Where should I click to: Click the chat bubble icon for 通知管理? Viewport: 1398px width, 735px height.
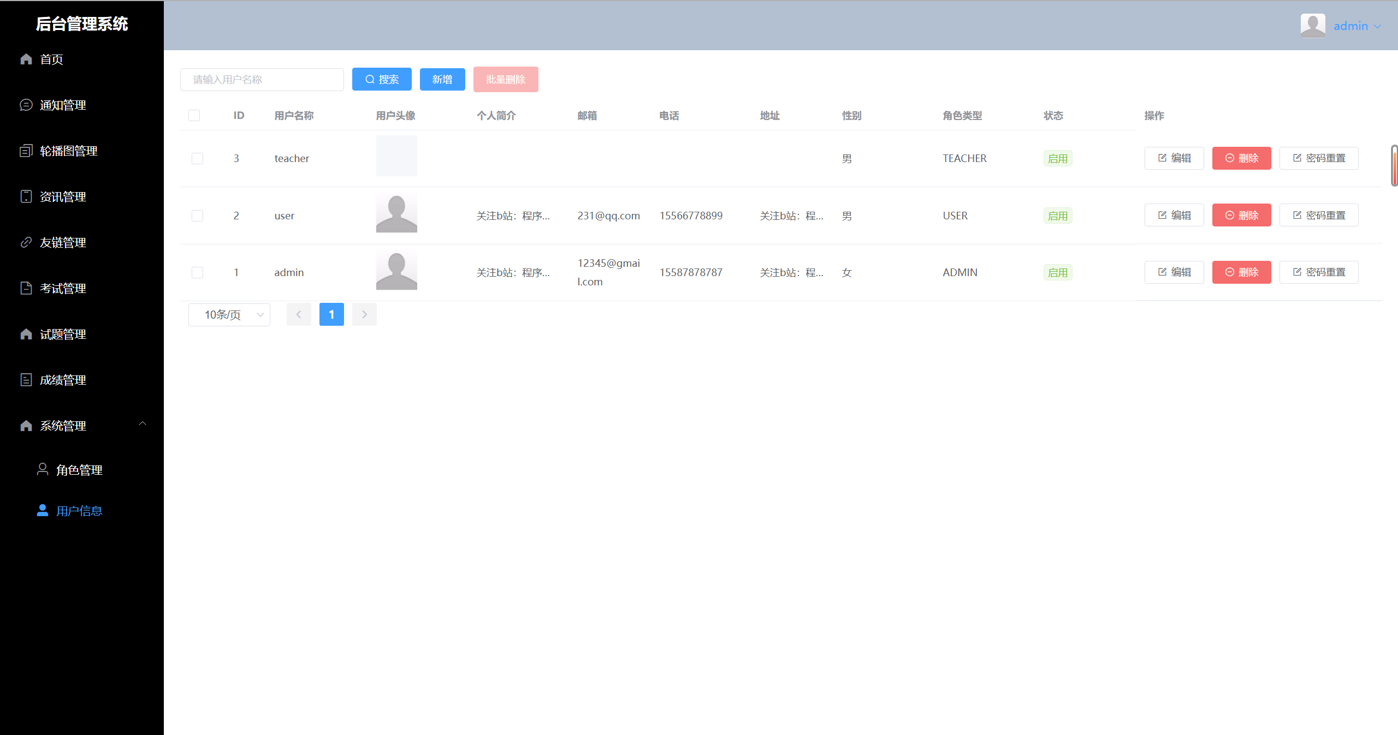tap(26, 105)
